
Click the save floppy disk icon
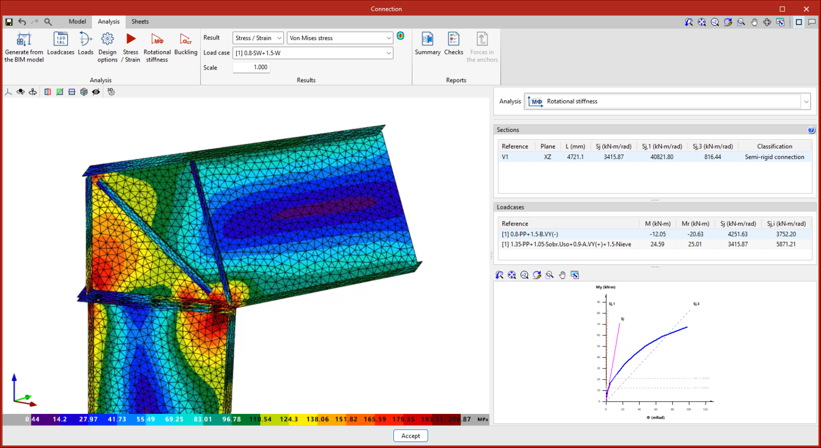(9, 22)
